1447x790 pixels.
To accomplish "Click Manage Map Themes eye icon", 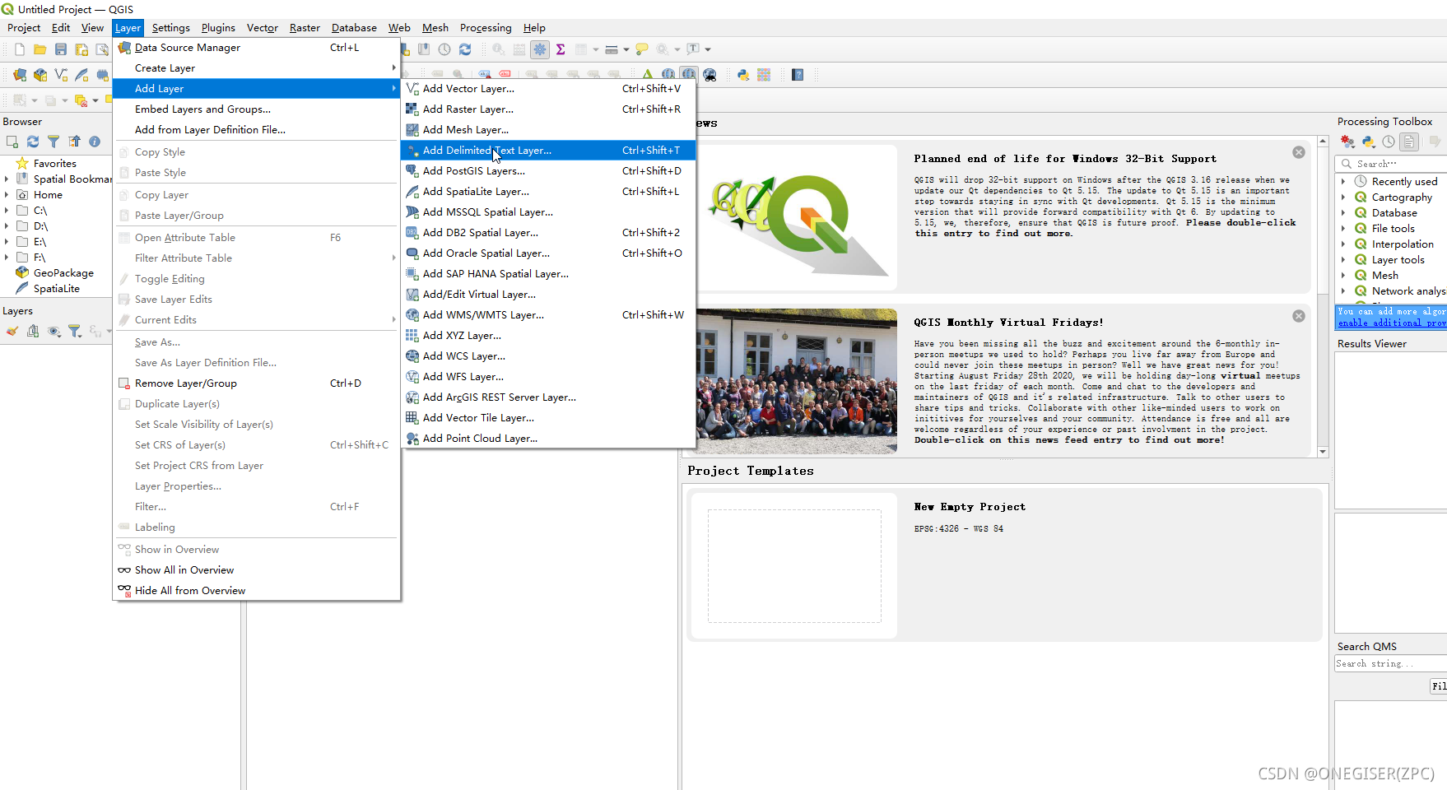I will click(x=54, y=331).
